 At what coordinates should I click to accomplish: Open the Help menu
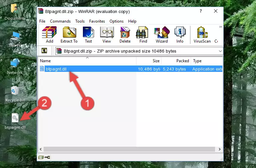click(132, 21)
